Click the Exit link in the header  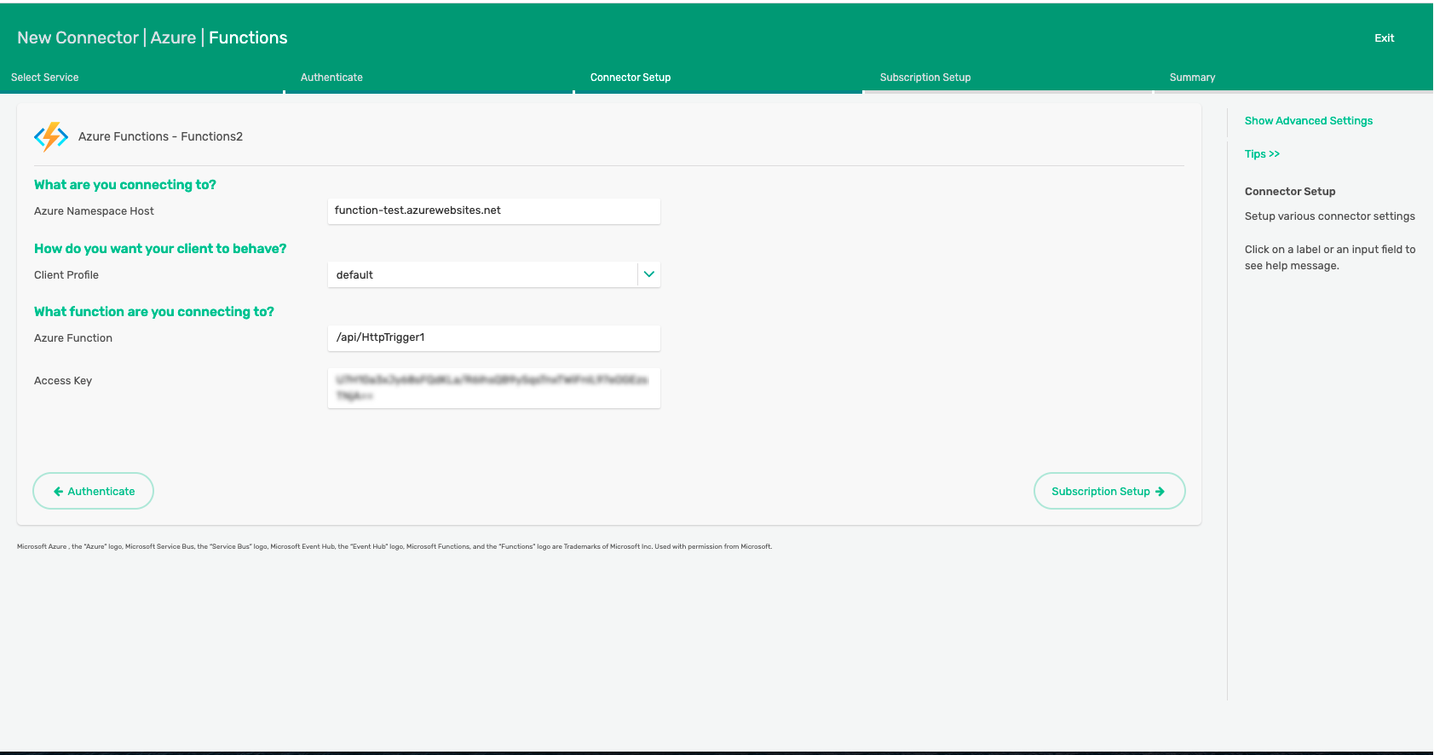1384,38
